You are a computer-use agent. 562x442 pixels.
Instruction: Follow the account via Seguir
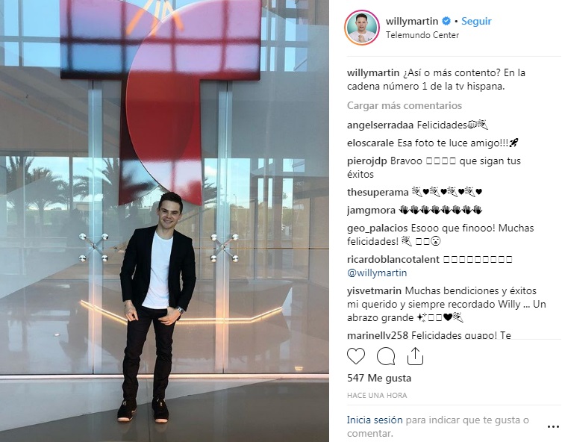pos(476,21)
